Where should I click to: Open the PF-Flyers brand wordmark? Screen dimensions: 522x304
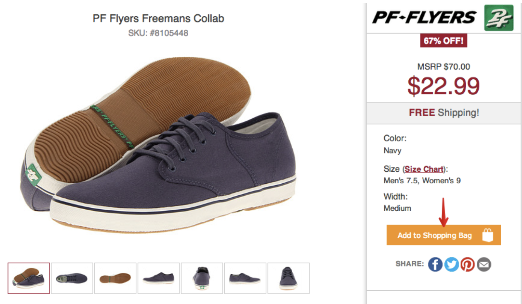pos(424,18)
